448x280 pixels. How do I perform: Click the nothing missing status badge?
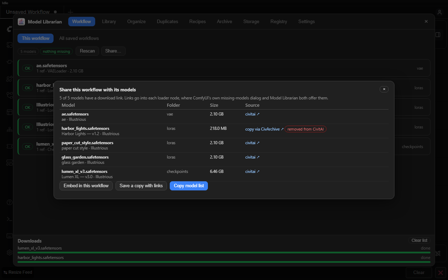(56, 51)
